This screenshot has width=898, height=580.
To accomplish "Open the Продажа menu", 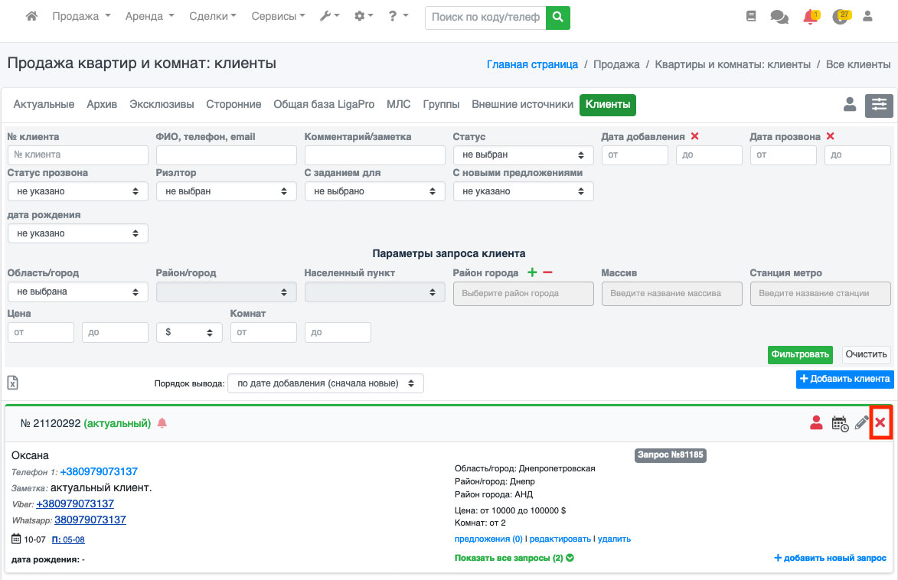I will click(x=81, y=16).
